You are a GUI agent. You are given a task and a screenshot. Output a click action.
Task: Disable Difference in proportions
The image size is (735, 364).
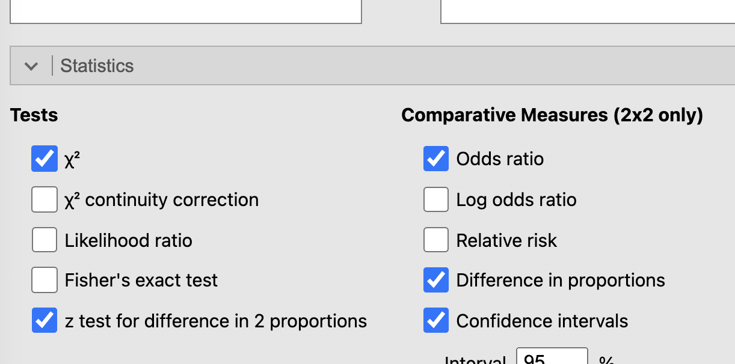click(x=435, y=279)
